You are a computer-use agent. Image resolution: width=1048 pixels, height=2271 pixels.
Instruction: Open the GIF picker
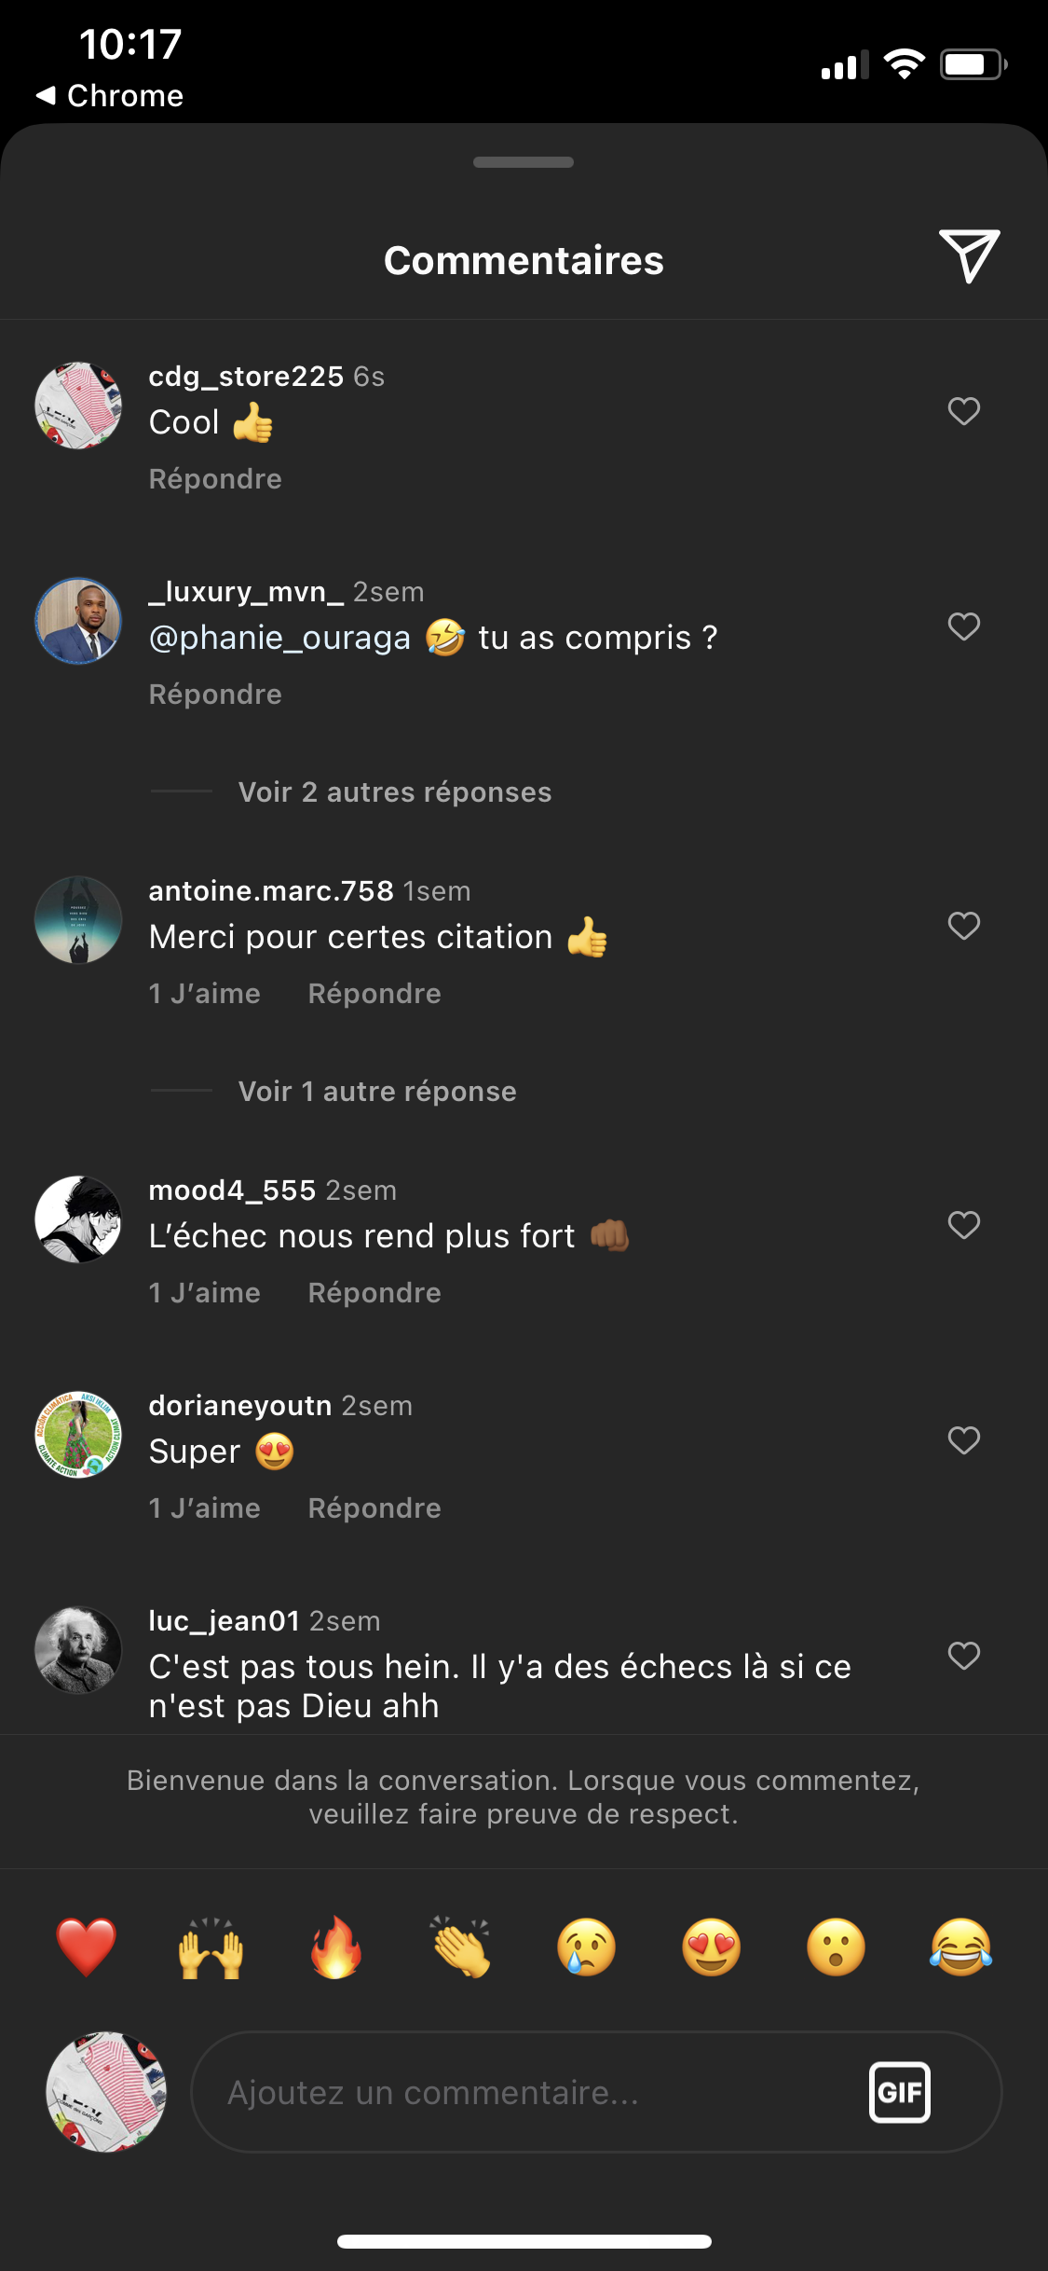point(899,2092)
